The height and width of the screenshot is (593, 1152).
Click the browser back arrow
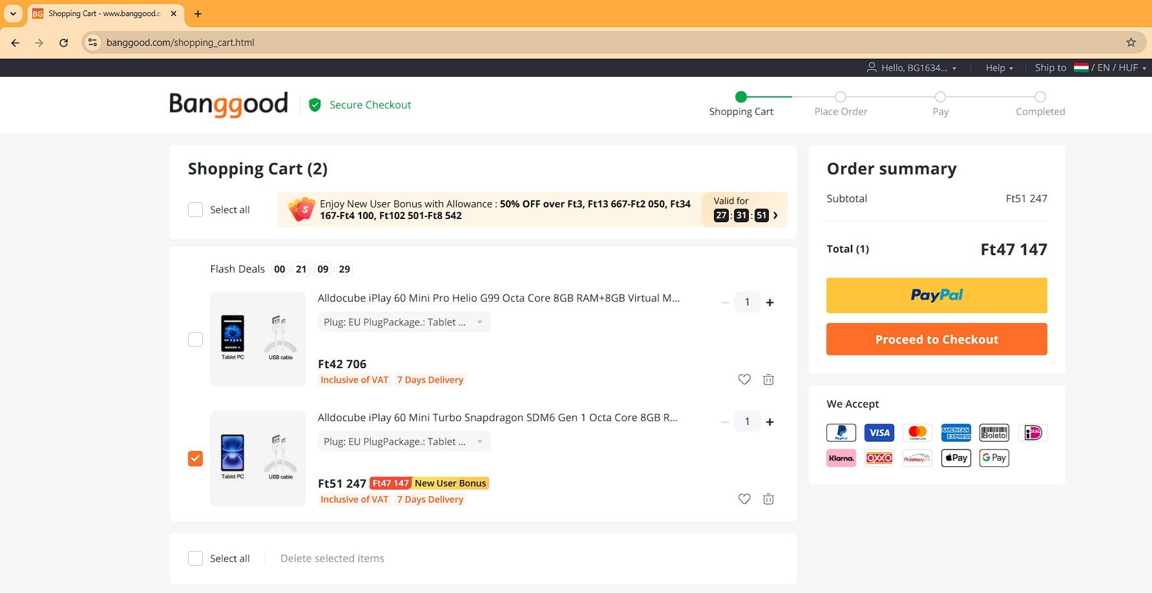15,43
